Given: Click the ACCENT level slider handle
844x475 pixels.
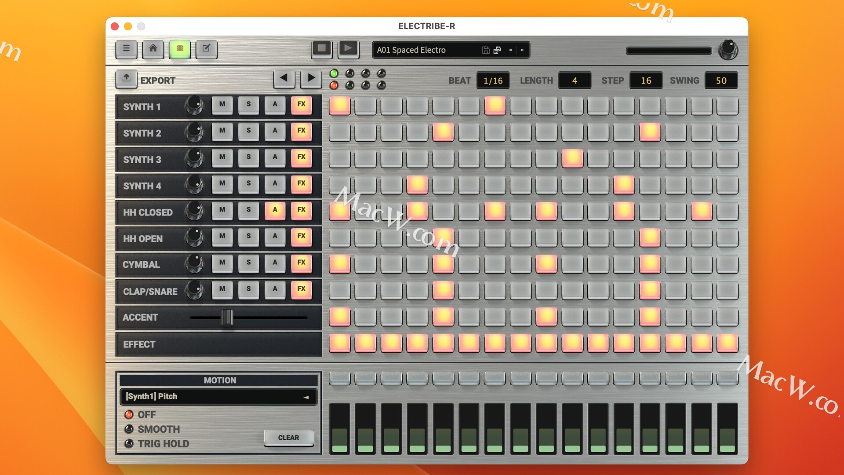Looking at the screenshot, I should point(227,317).
